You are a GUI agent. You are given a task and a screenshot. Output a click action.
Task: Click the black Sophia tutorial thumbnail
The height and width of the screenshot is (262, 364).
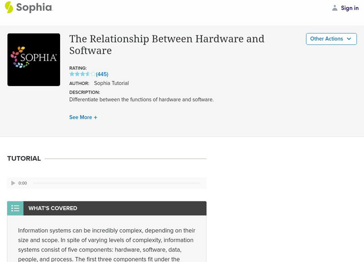[33, 59]
